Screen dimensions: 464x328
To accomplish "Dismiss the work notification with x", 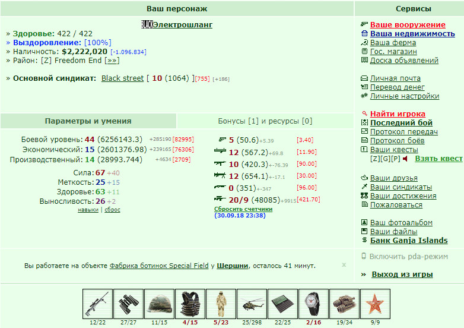I will coord(344,264).
